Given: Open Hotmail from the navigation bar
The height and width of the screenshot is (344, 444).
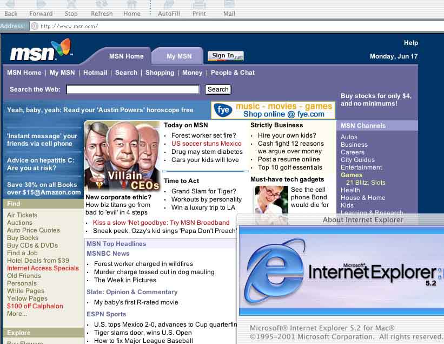Looking at the screenshot, I should coord(95,73).
